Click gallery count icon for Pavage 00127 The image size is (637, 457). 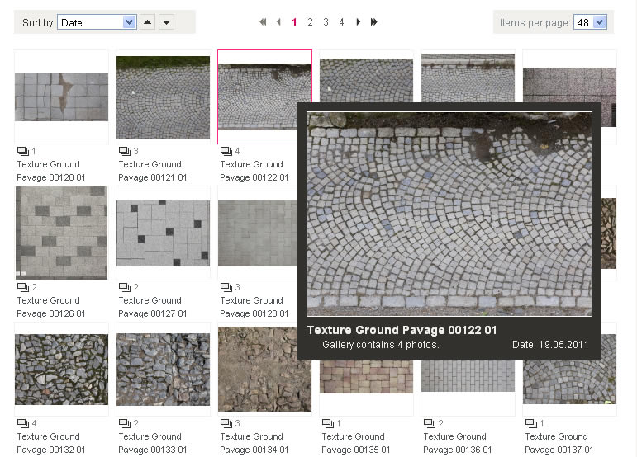(124, 287)
